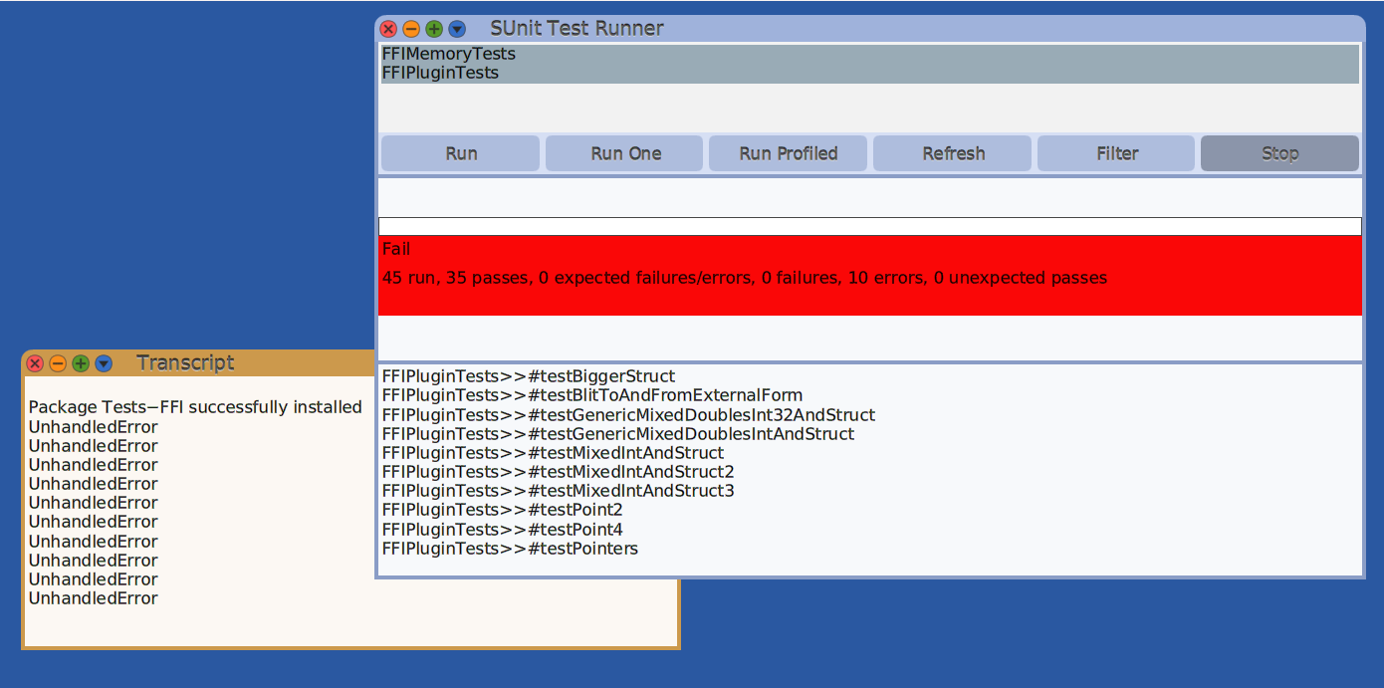Viewport: 1384px width, 688px height.
Task: Pick testBlitToAndFromExternalForm from the error list
Action: (591, 395)
